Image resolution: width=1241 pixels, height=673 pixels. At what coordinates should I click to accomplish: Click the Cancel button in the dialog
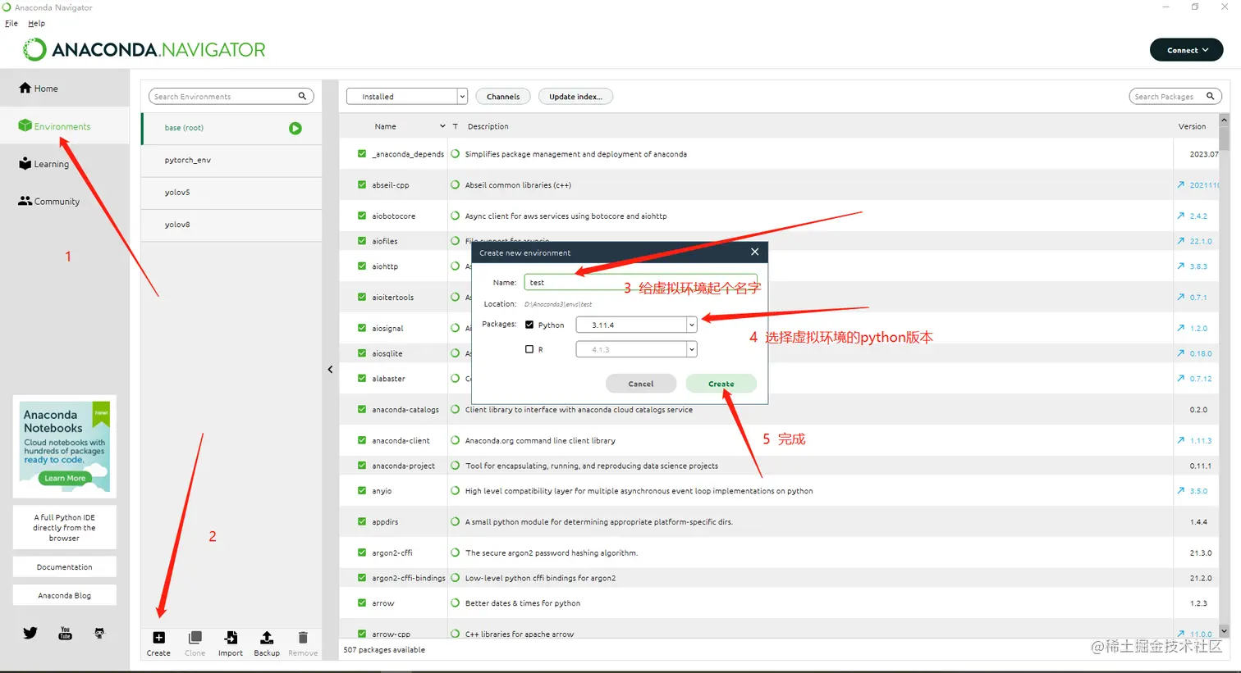(641, 384)
